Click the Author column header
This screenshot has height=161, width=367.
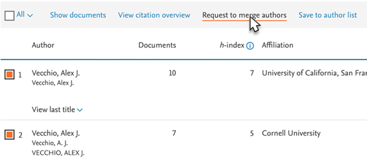point(43,45)
